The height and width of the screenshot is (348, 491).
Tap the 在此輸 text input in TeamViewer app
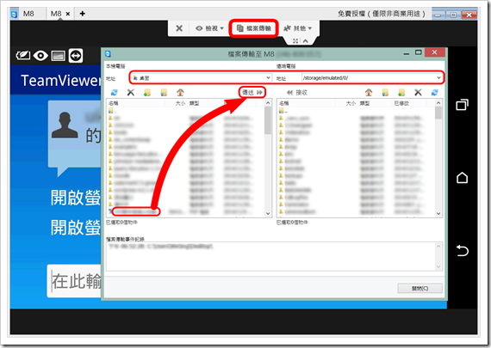tap(75, 281)
